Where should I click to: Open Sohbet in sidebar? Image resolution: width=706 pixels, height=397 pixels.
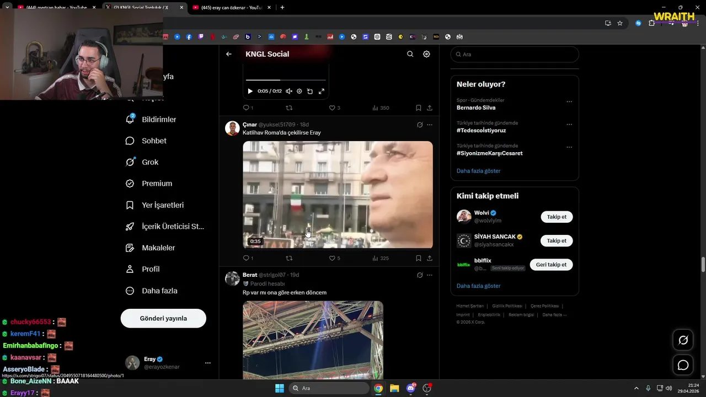(x=146, y=141)
